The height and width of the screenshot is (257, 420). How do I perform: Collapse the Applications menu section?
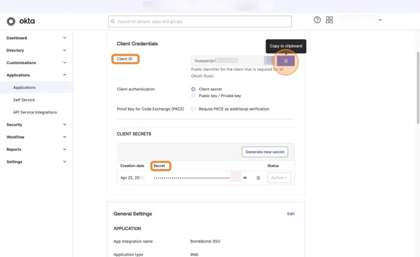point(65,75)
